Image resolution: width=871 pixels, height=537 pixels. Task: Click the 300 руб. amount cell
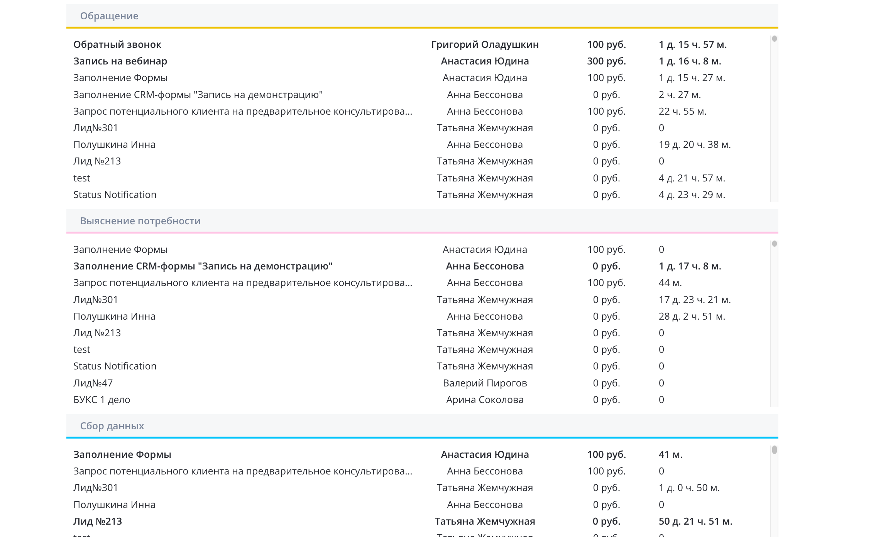(606, 61)
